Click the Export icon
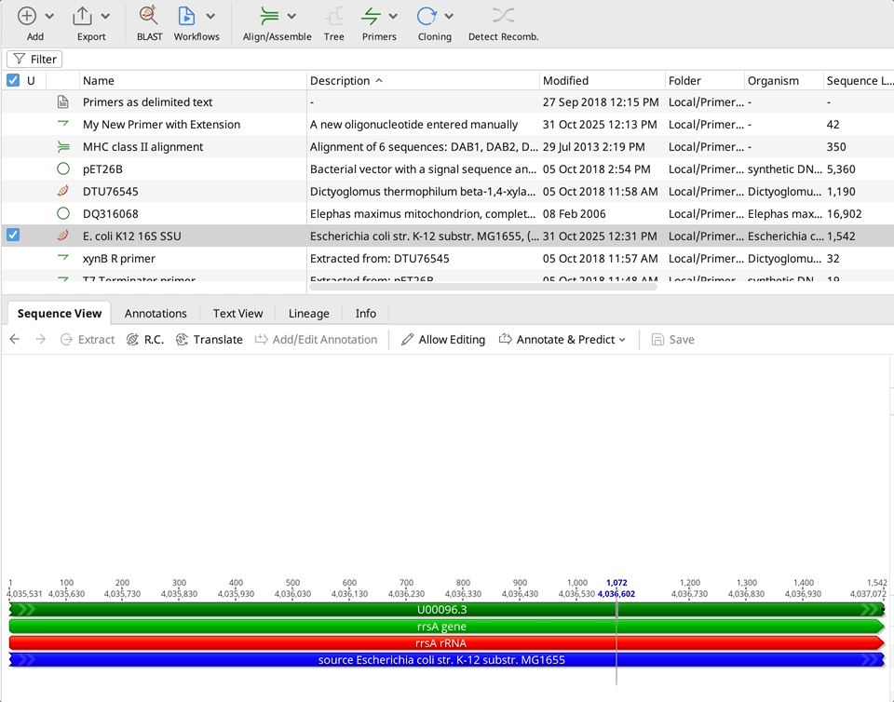Screen dimensions: 894x702 83,16
